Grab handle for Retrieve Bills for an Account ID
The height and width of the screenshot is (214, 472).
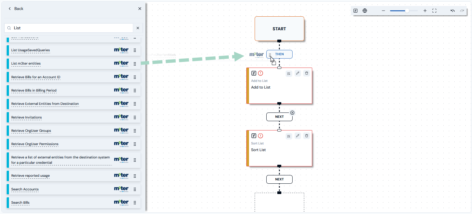click(135, 77)
